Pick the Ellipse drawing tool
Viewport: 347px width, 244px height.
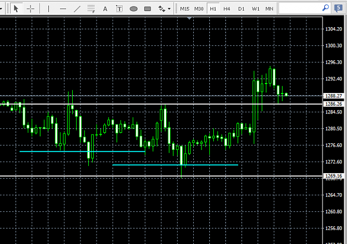click(x=133, y=9)
